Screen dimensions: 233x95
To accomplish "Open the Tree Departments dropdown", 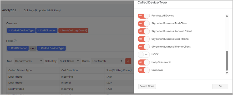I will tap(28, 61).
